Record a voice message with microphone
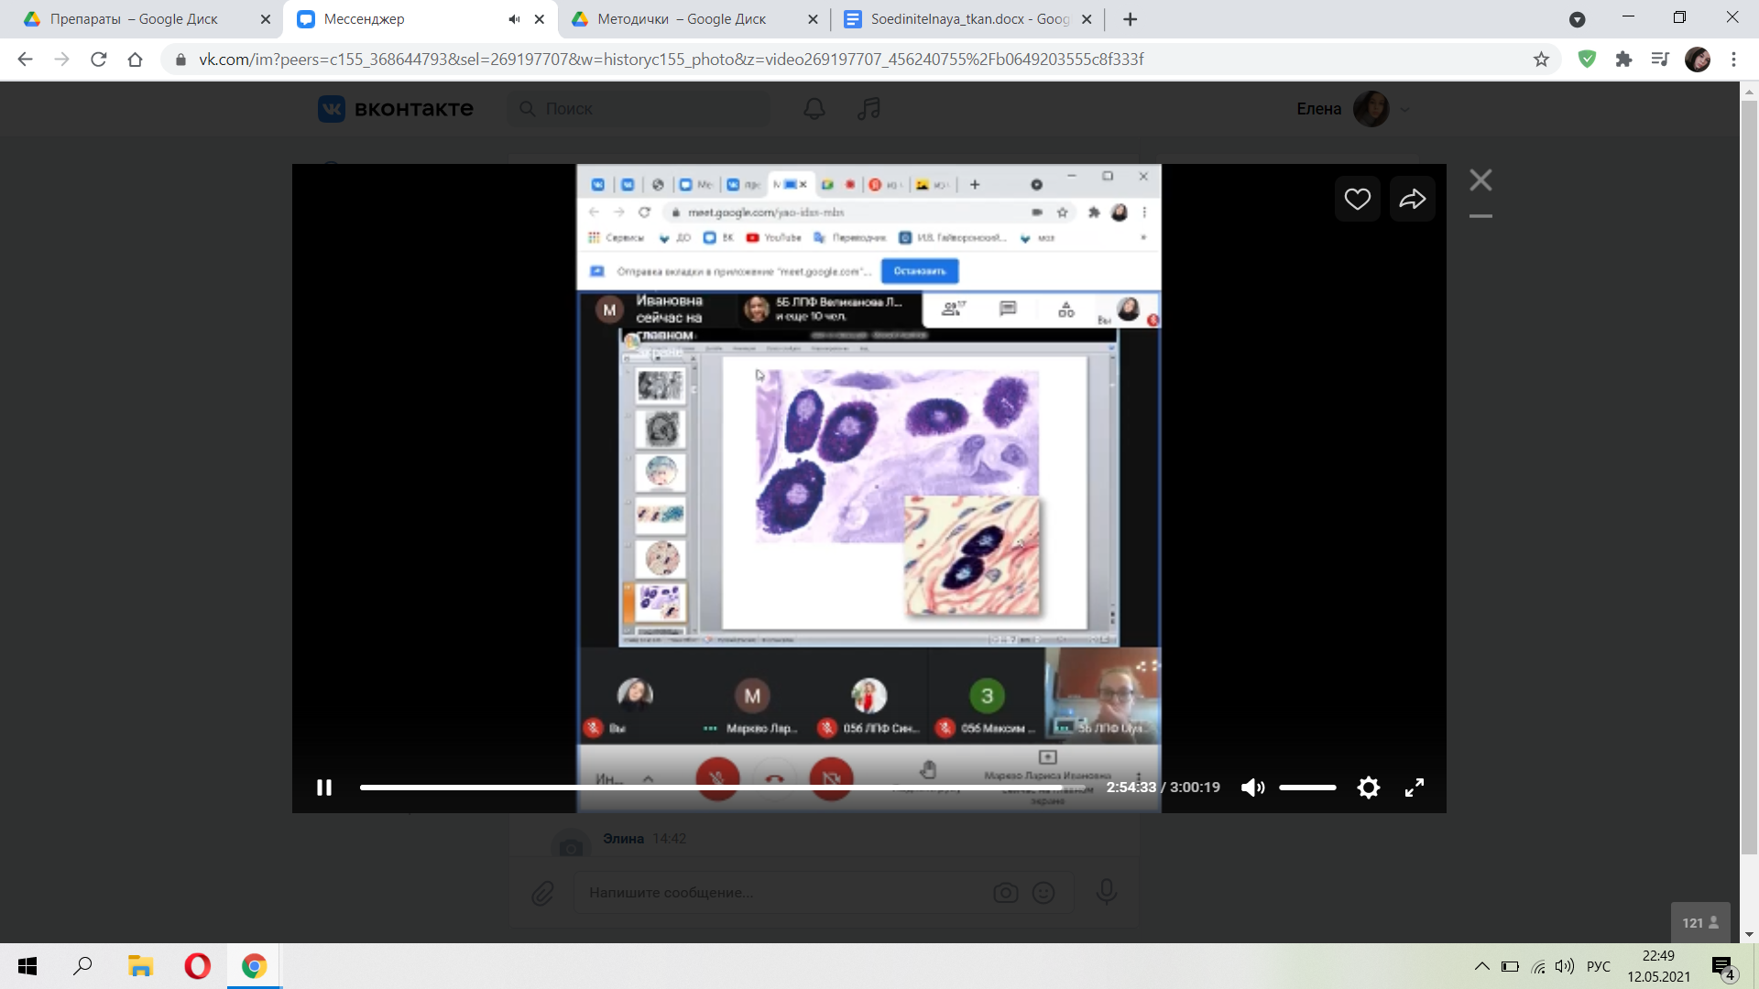 click(x=1107, y=891)
